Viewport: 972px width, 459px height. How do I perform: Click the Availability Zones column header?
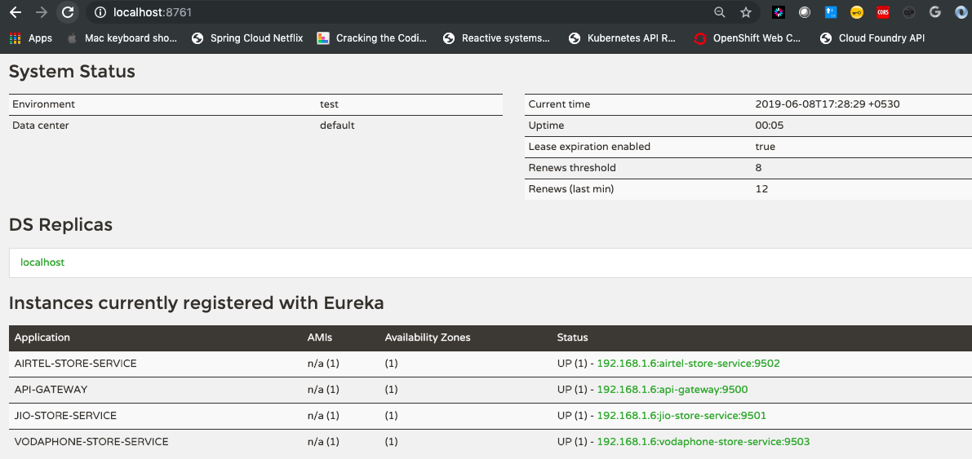(428, 338)
